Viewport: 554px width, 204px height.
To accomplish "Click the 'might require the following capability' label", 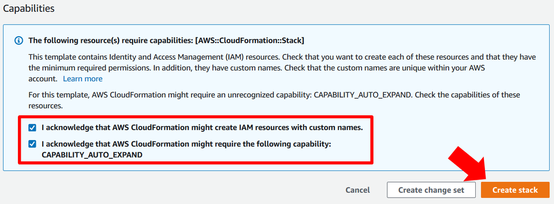I will pos(186,144).
